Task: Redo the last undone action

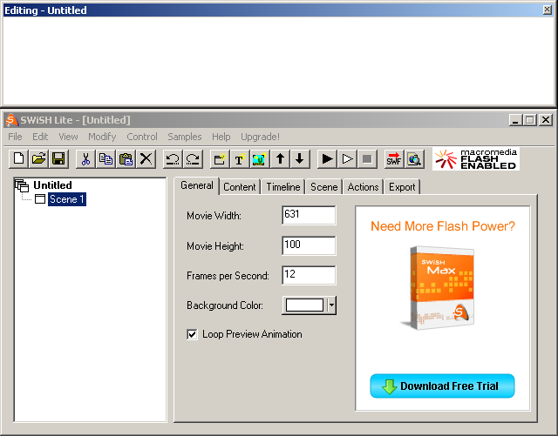Action: tap(193, 158)
